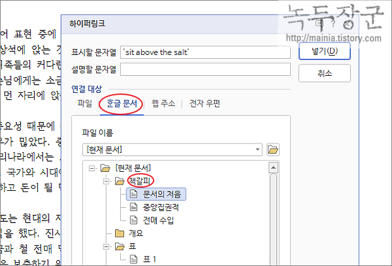Open the 전자 우편 tab

pyautogui.click(x=204, y=103)
